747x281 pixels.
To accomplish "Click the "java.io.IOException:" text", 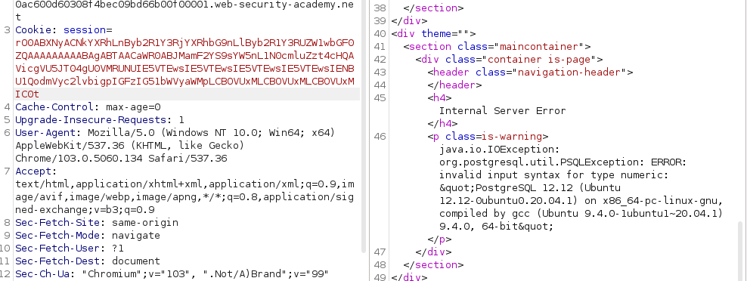I will tap(499, 150).
